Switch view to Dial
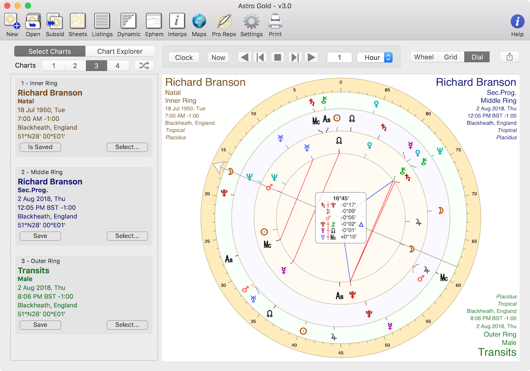Screen dimensions: 530x371 point(477,57)
